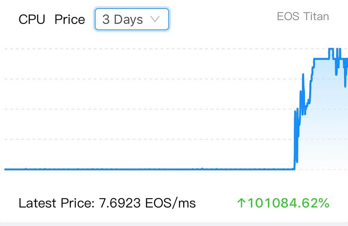Open the "3 Days" time range dropdown

pos(132,19)
